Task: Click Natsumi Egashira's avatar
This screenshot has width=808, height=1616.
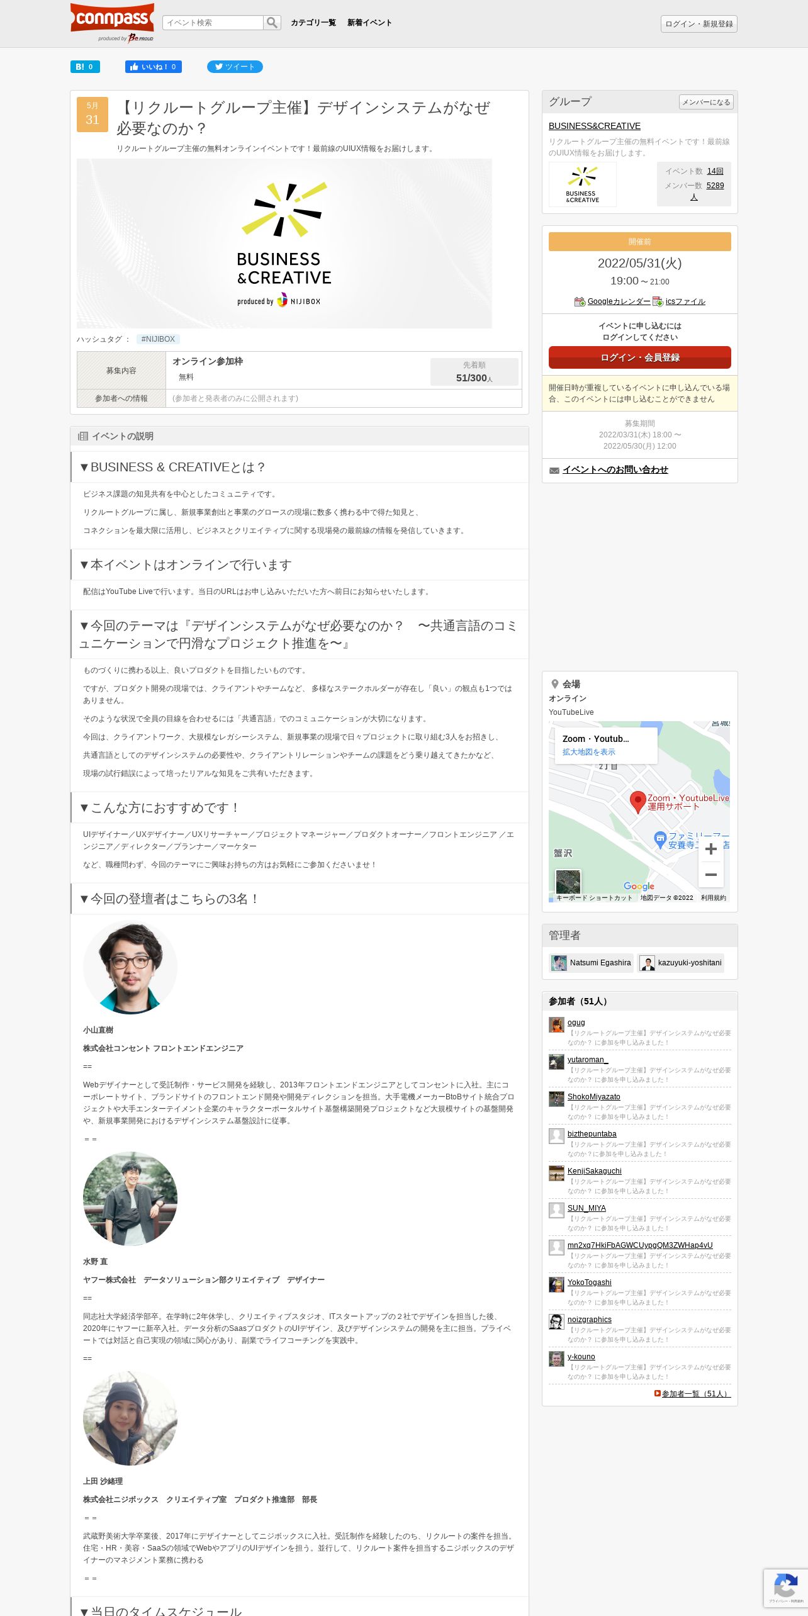Action: (559, 963)
